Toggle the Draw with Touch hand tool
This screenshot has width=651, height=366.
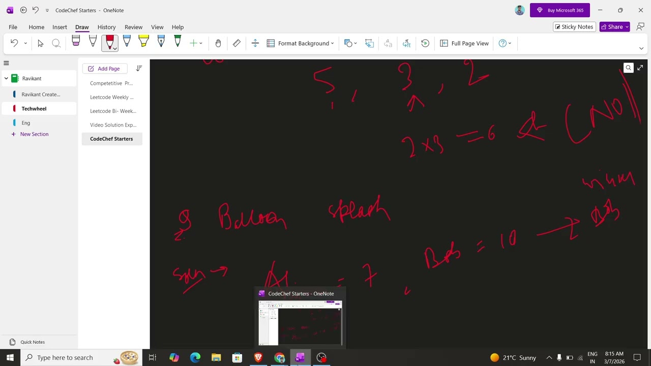tap(218, 43)
